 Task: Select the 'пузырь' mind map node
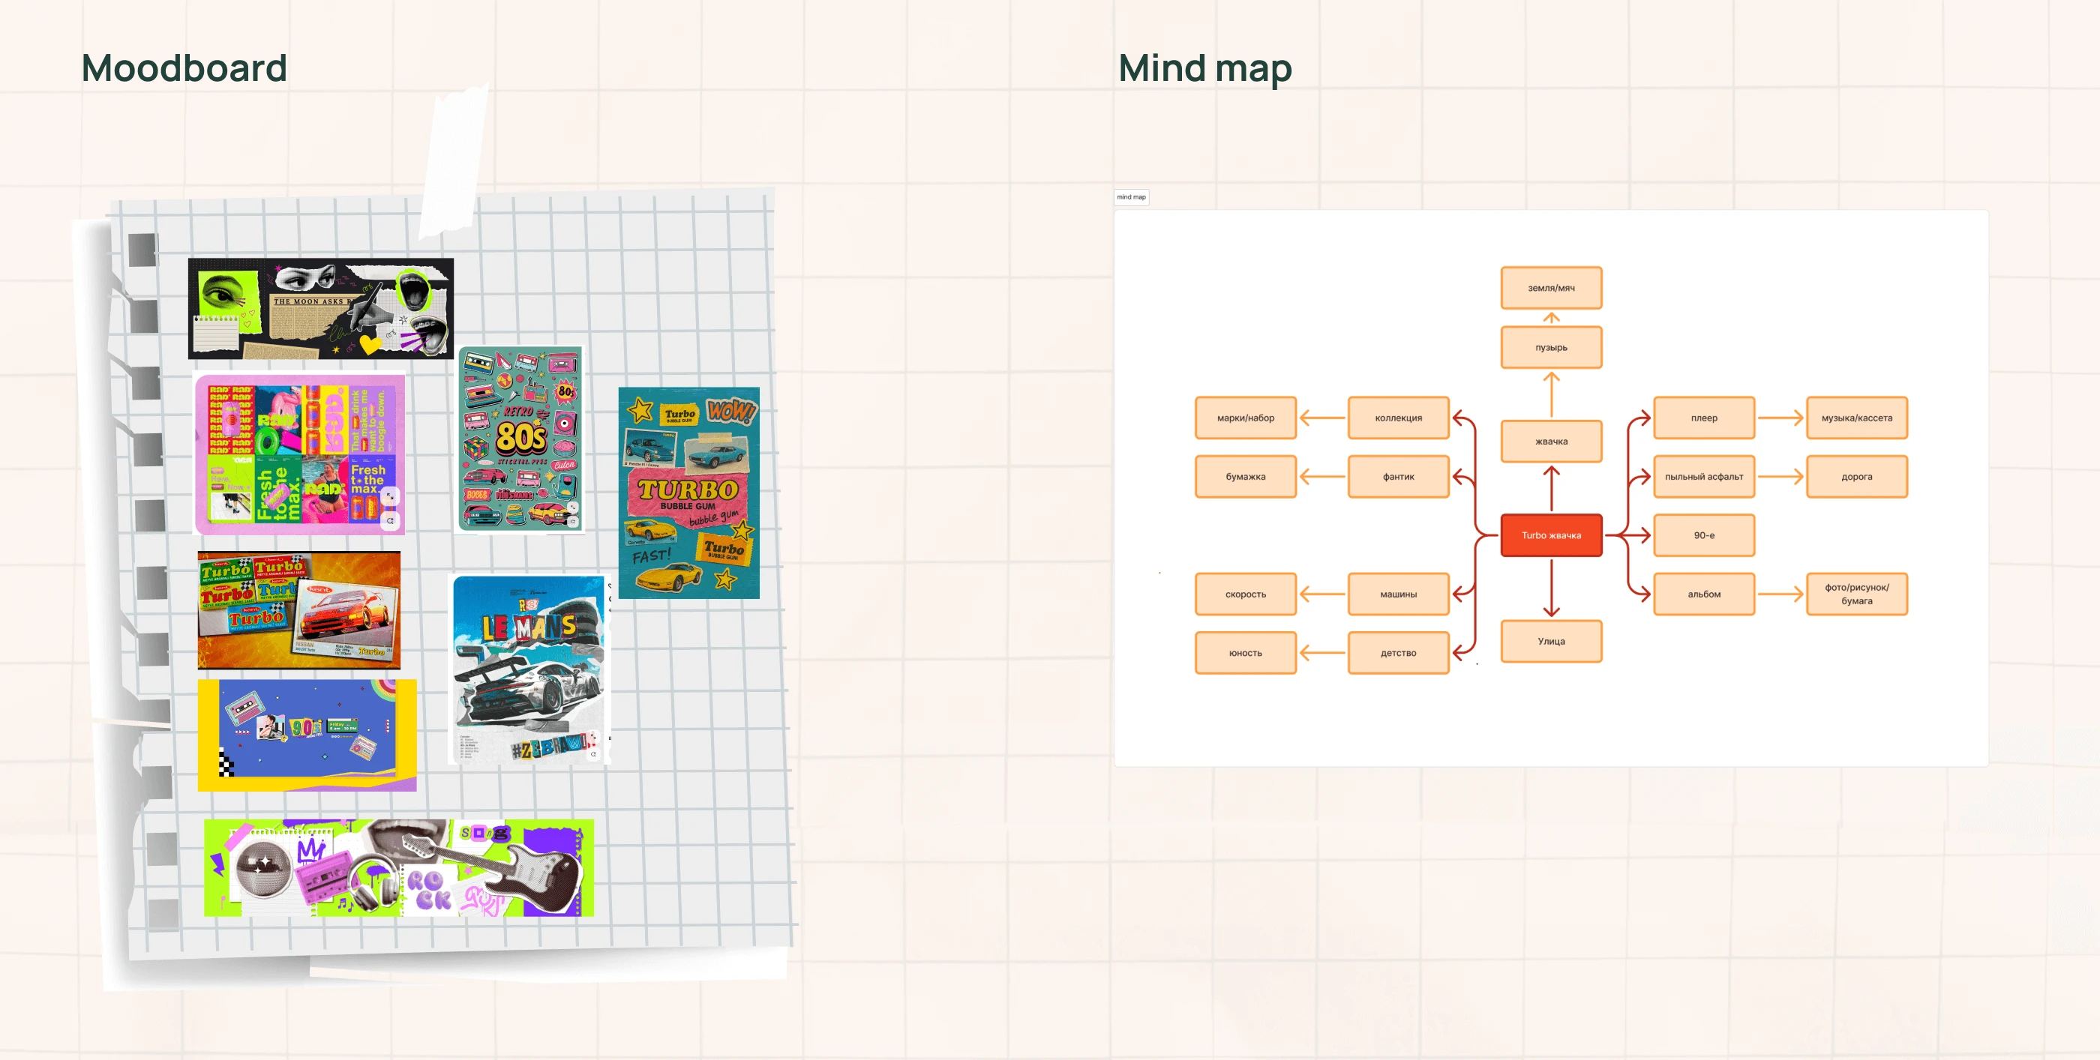pos(1550,347)
